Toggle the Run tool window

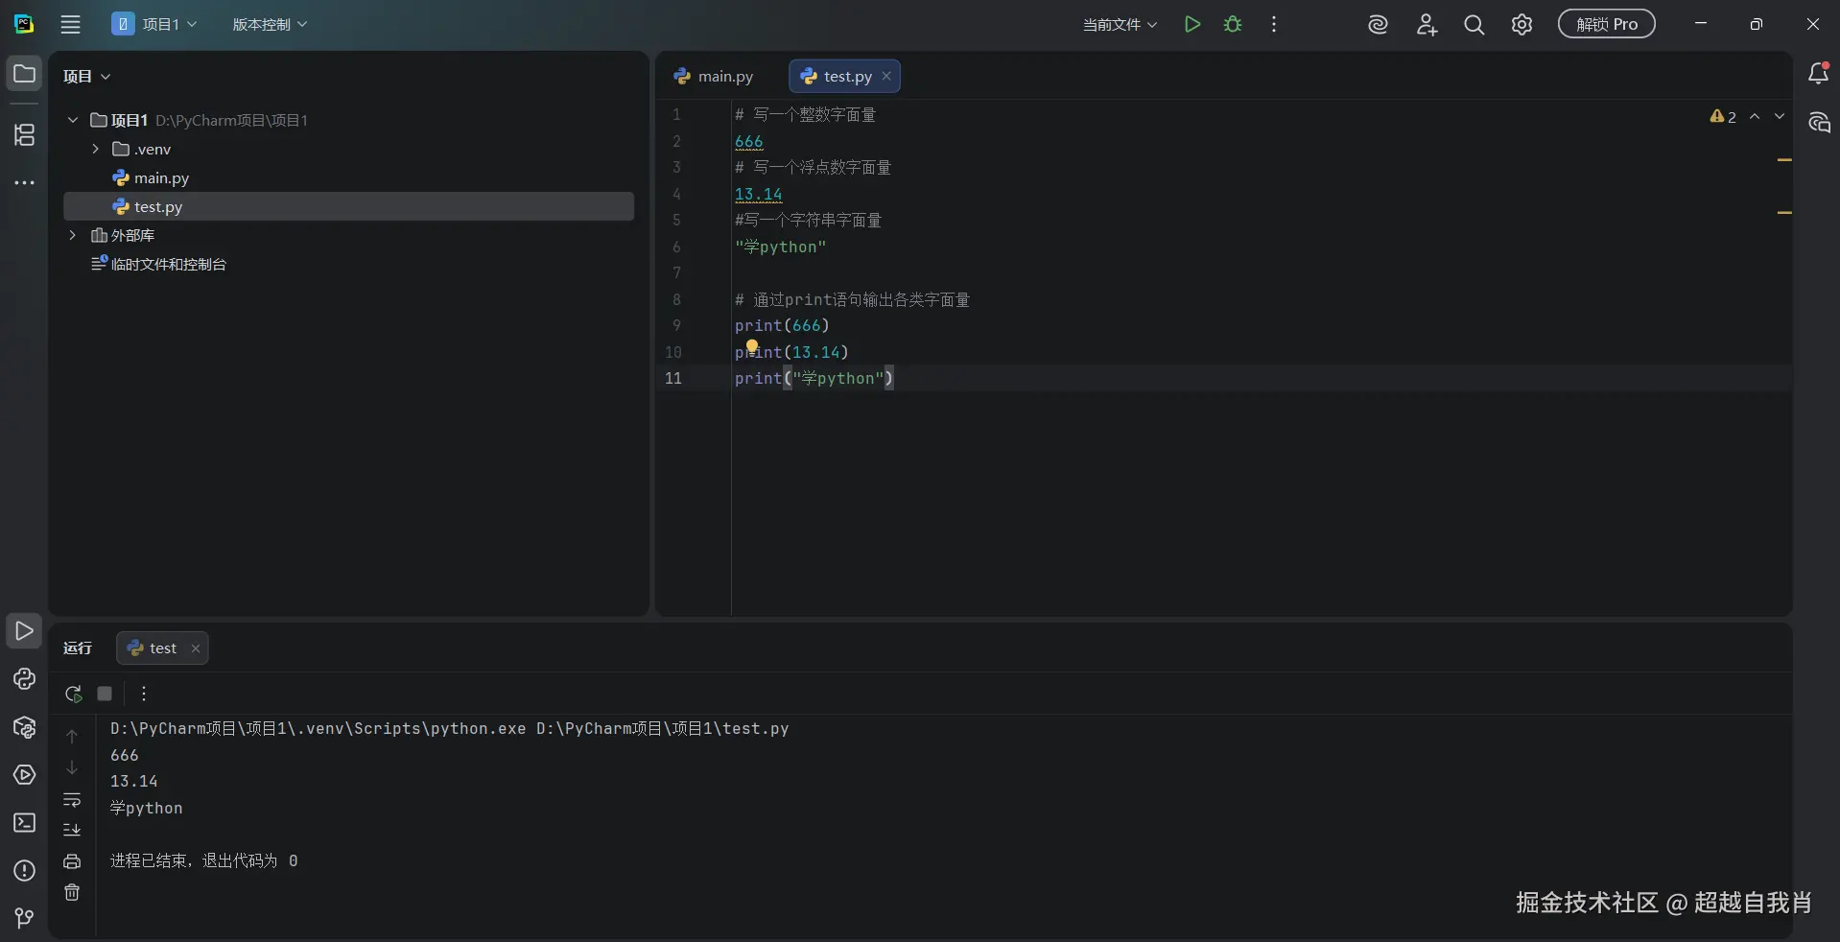pyautogui.click(x=24, y=631)
